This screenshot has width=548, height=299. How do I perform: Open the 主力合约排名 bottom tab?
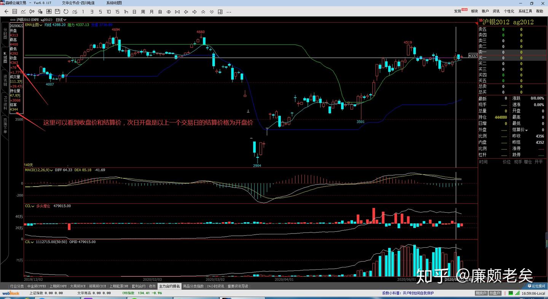[x=170, y=286]
